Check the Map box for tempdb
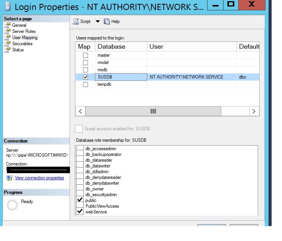The height and width of the screenshot is (241, 282). point(85,84)
